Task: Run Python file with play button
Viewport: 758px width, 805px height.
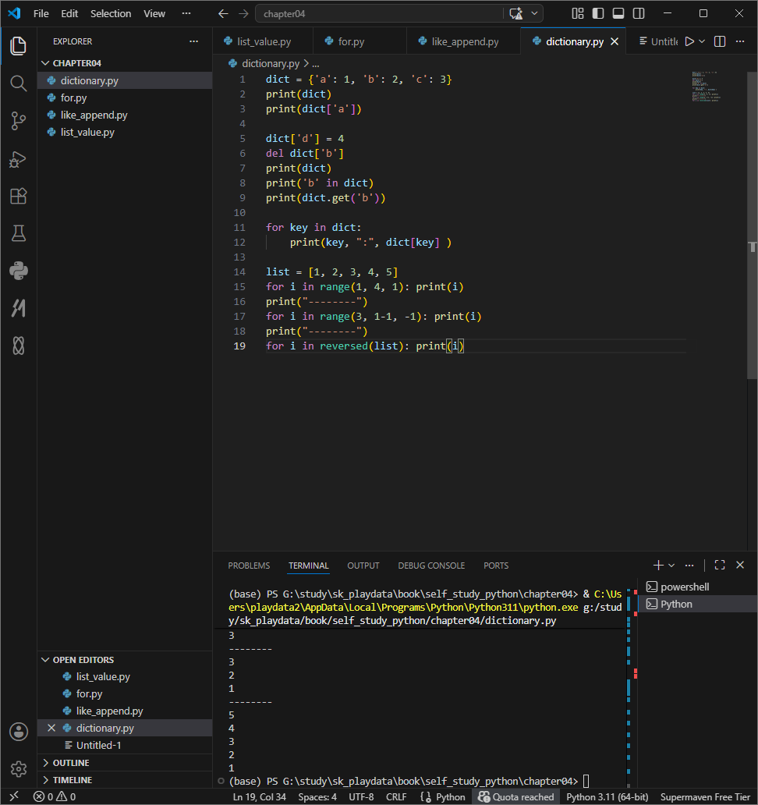Action: pyautogui.click(x=689, y=41)
